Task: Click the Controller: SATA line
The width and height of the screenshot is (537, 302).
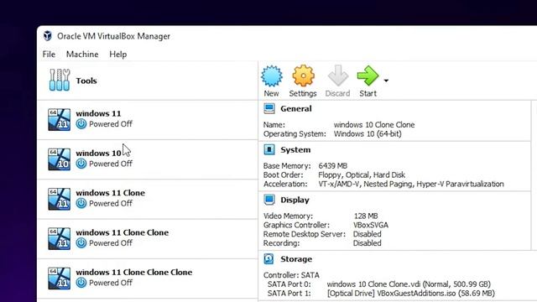Action: tap(291, 275)
